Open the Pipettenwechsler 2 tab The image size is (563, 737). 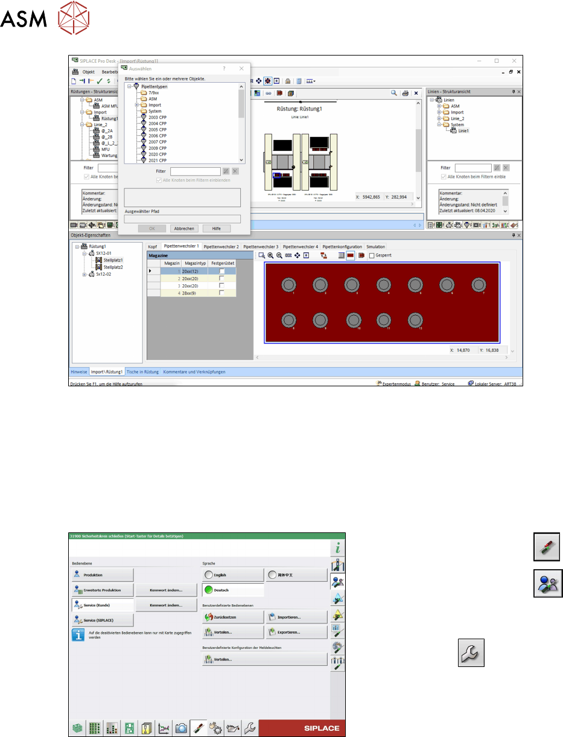pos(221,247)
